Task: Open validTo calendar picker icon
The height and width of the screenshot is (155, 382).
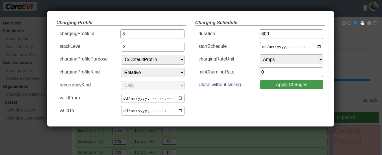Action: (180, 111)
